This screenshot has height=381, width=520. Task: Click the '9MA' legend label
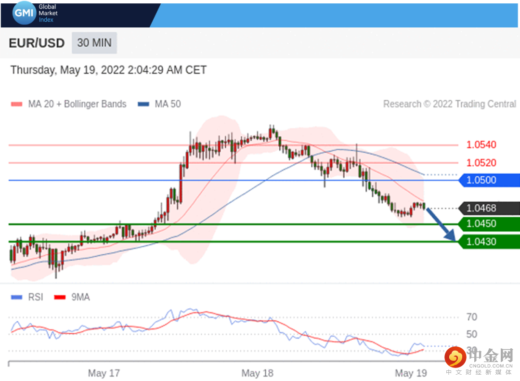coord(80,297)
